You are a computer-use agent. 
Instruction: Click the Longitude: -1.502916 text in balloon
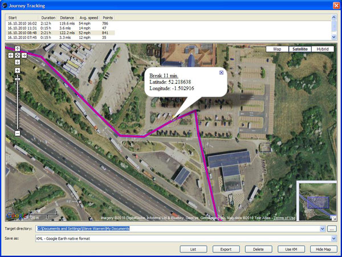[x=172, y=89]
